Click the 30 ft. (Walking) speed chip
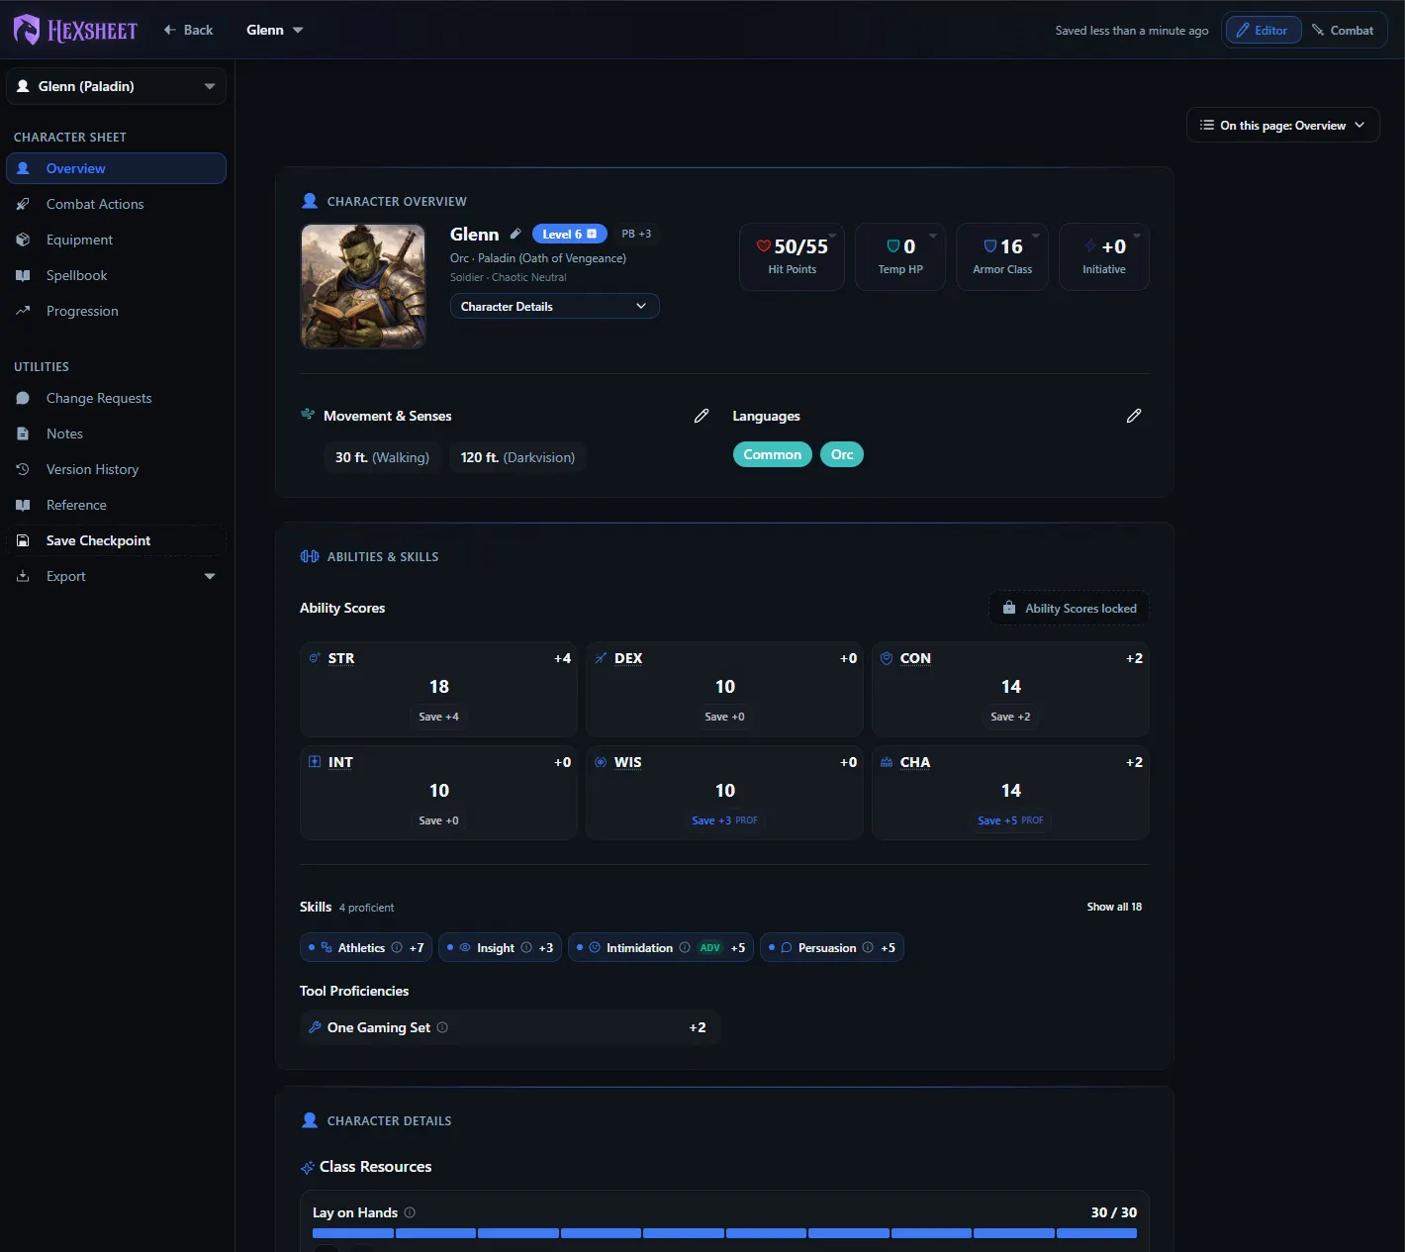1405x1252 pixels. 382,457
